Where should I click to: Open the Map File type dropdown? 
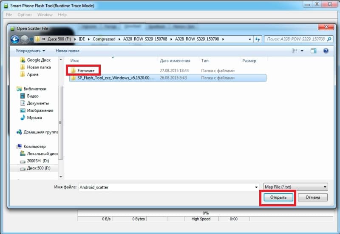point(295,187)
